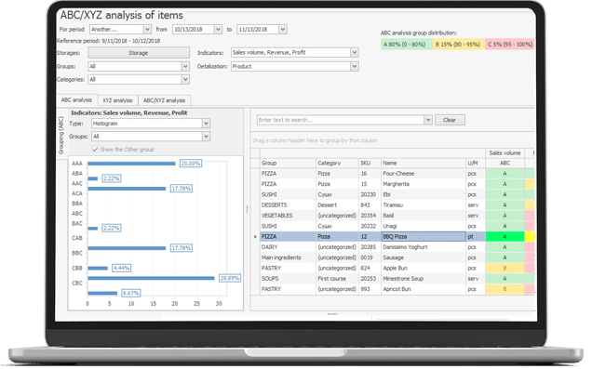Screen dimensions: 592x369
Task: Sort by the Name column header
Action: click(x=424, y=164)
